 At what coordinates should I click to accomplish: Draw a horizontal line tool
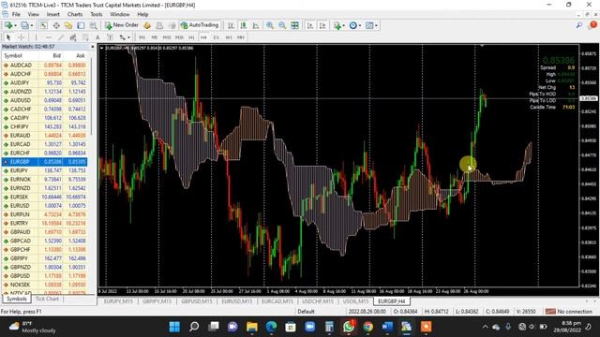point(48,37)
